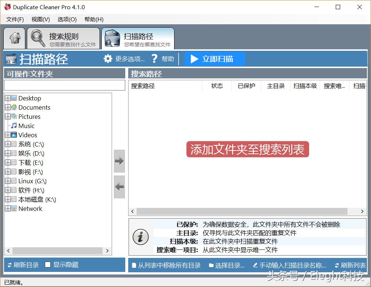Click the folder filter input field
The image size is (371, 287).
point(64,85)
